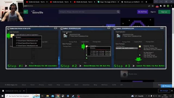The width and height of the screenshot is (174, 98).
Task: Click the green Chrome profile avatar
Action: tap(168, 6)
